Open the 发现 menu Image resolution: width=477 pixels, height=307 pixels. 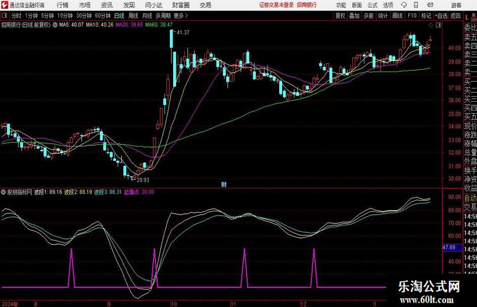tap(129, 5)
